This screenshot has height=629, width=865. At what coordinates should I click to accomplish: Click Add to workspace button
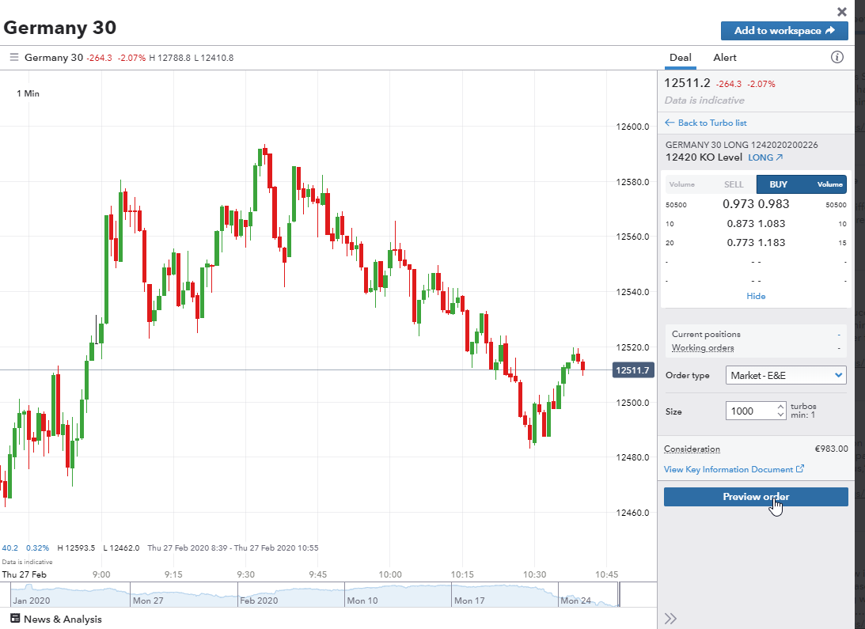[784, 31]
